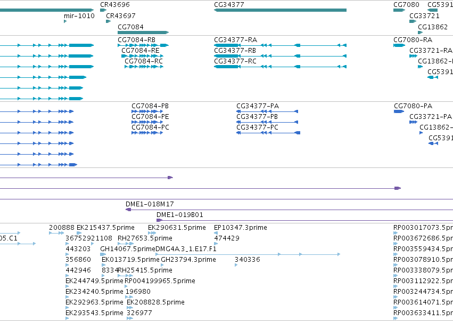Select the 340336 EST label

[248, 260]
